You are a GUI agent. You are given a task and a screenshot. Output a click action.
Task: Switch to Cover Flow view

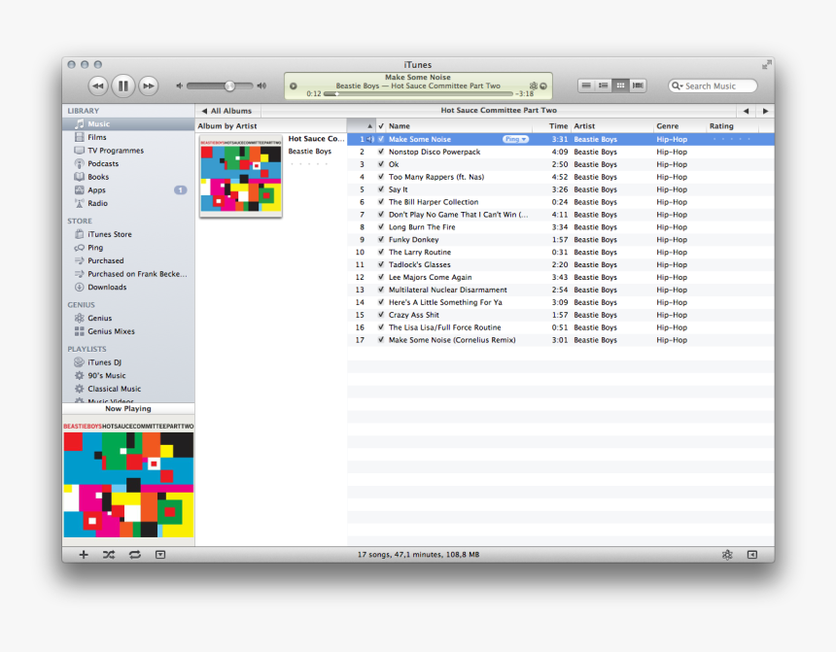(638, 86)
